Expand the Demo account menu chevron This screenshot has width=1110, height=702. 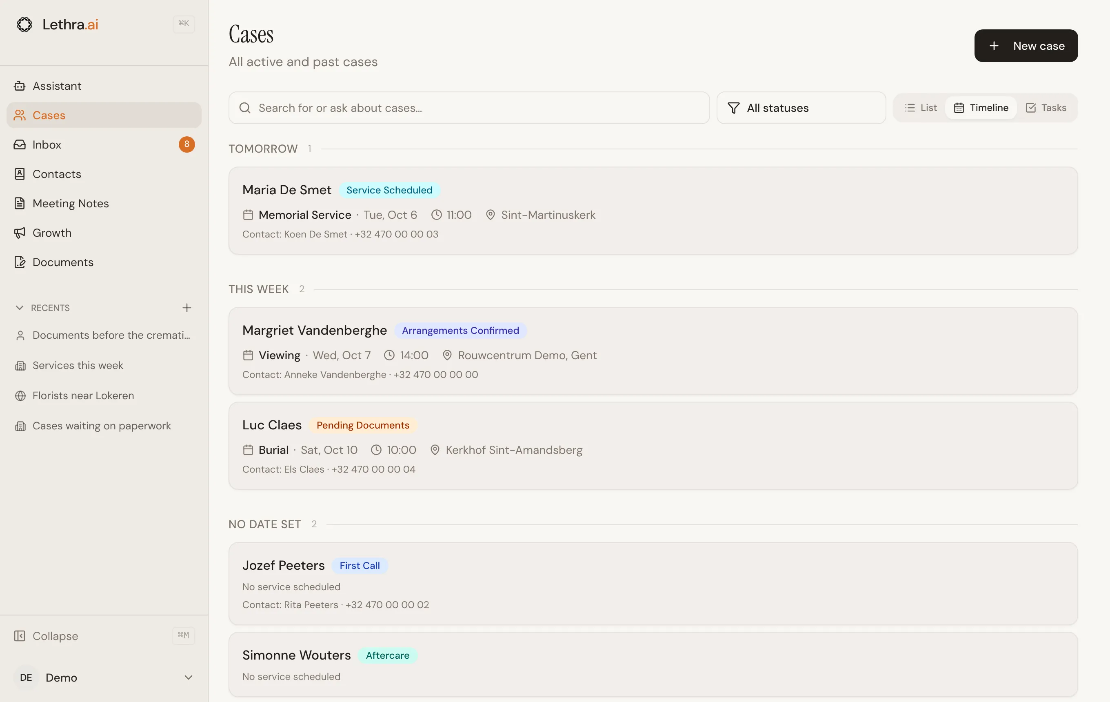(x=189, y=678)
